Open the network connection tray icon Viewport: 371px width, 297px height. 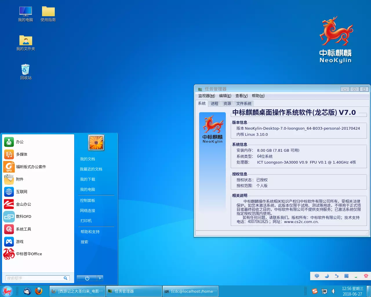click(324, 291)
